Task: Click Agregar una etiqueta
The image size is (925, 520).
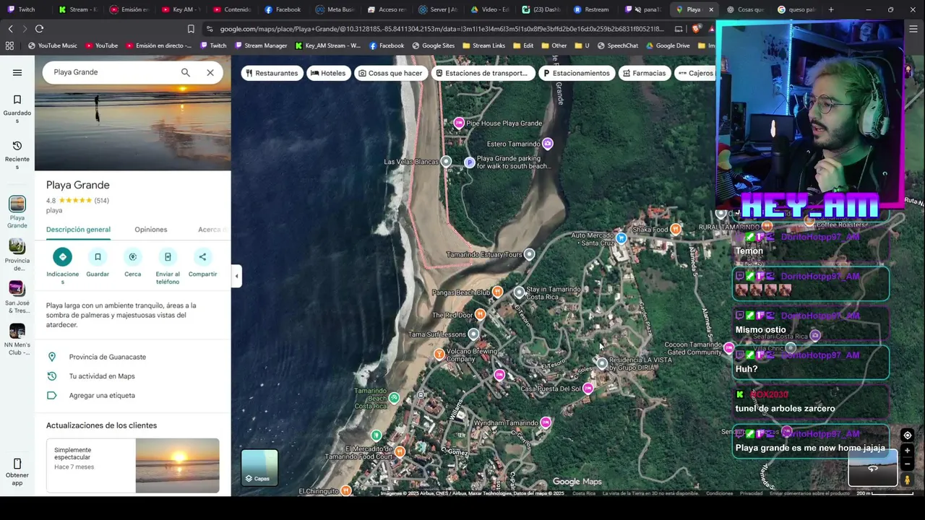Action: pyautogui.click(x=133, y=396)
